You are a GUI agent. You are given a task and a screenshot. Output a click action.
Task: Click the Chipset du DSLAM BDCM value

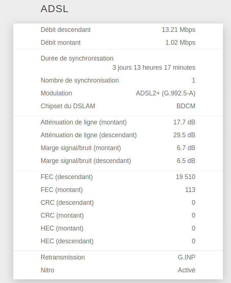(x=186, y=106)
